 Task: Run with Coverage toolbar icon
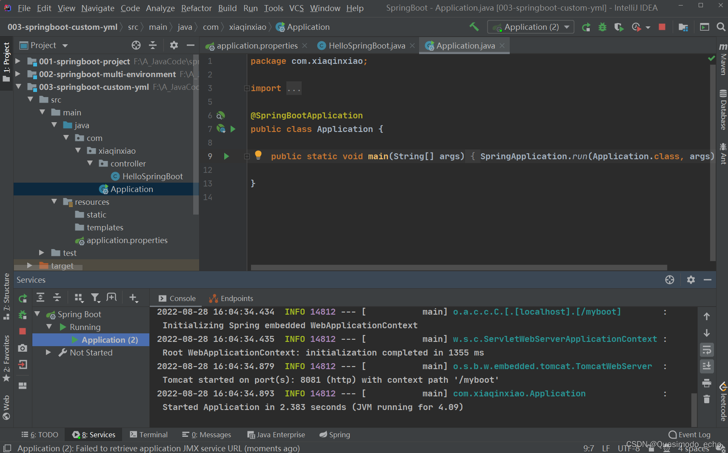619,27
